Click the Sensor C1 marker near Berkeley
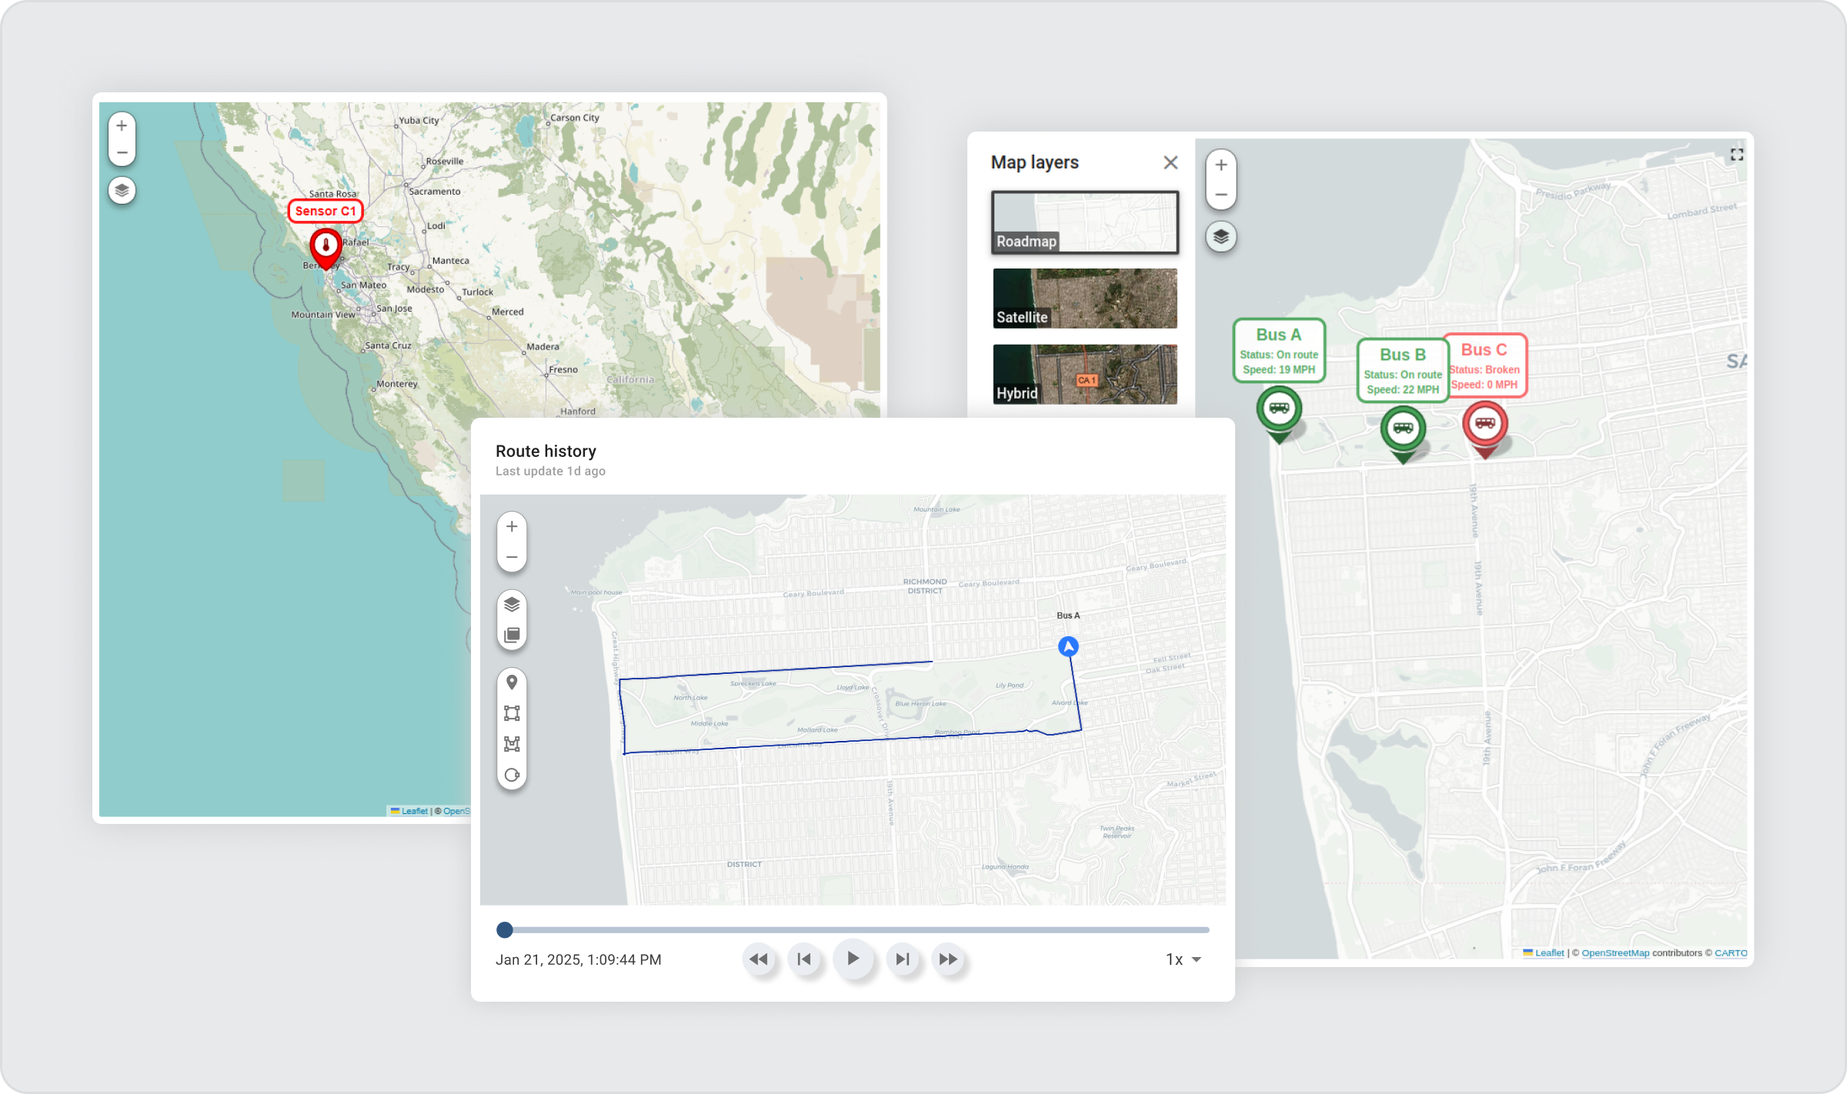The image size is (1847, 1094). (x=326, y=246)
